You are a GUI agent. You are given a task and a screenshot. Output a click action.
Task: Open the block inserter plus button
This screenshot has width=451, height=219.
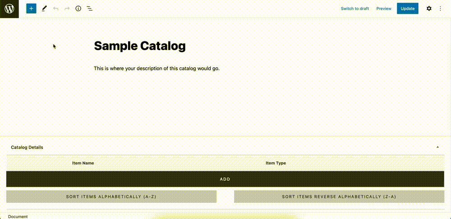pos(32,9)
